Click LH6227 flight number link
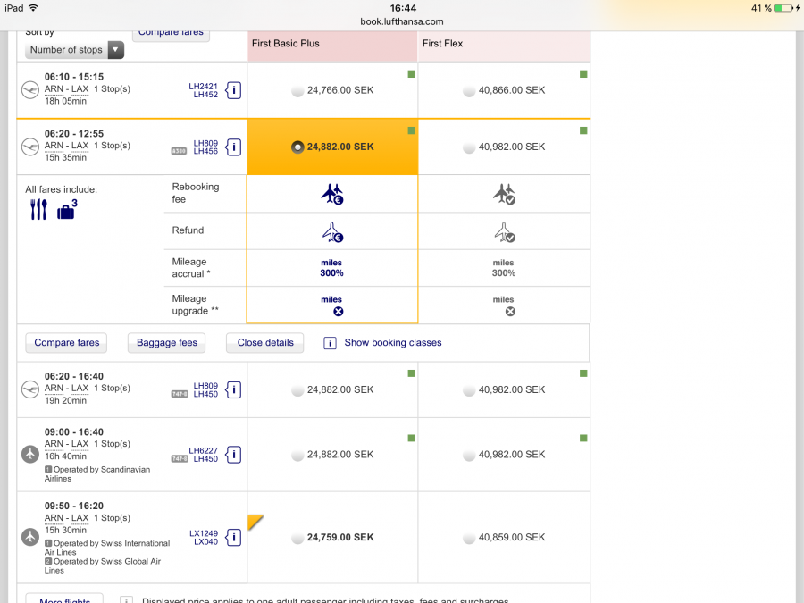804x603 pixels. 203,450
